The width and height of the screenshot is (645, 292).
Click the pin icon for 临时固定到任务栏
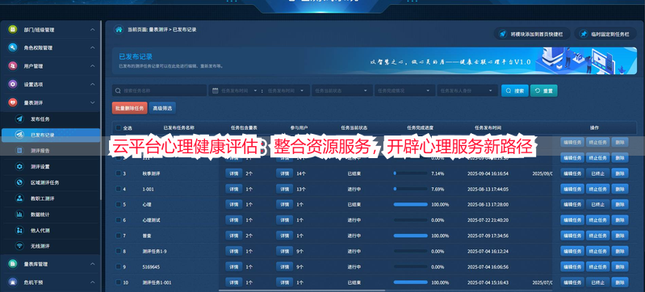584,34
